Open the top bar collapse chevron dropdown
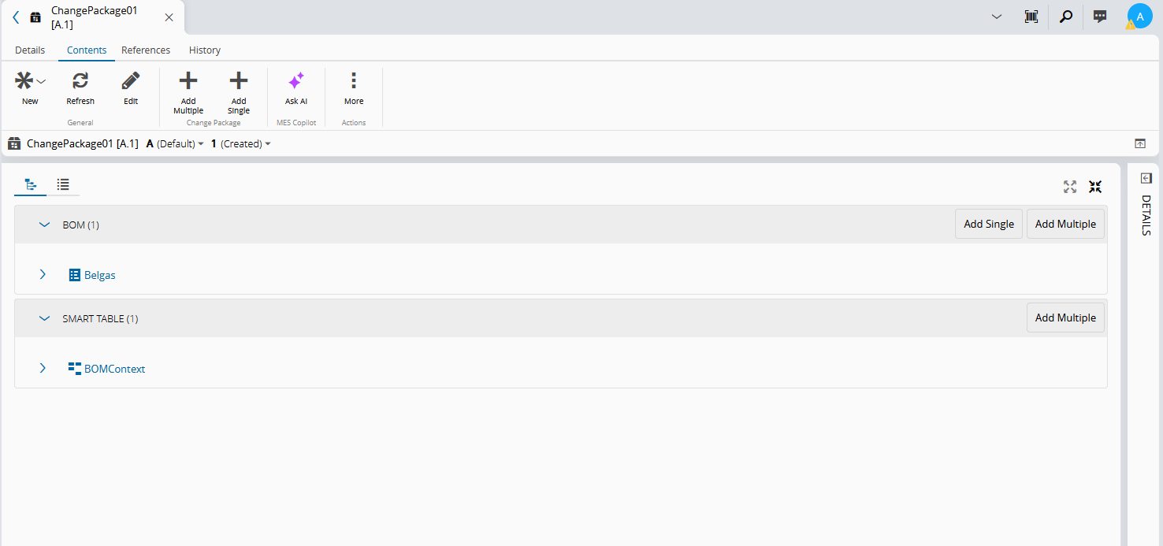Screen dimensions: 1163x546 pos(997,17)
